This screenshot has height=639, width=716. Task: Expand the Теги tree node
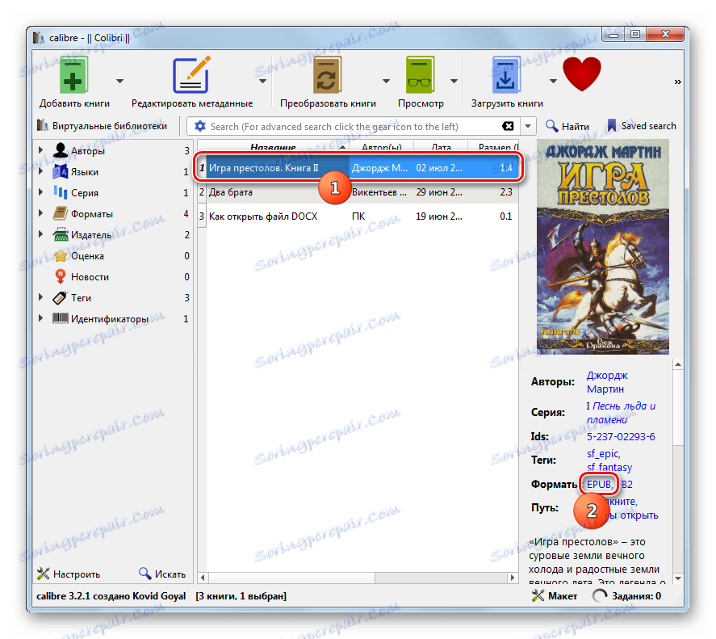click(40, 297)
